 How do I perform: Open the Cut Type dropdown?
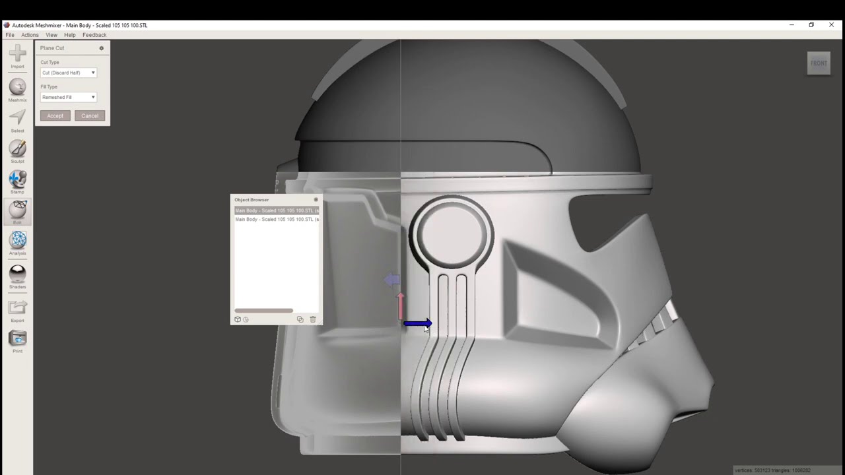(x=69, y=73)
